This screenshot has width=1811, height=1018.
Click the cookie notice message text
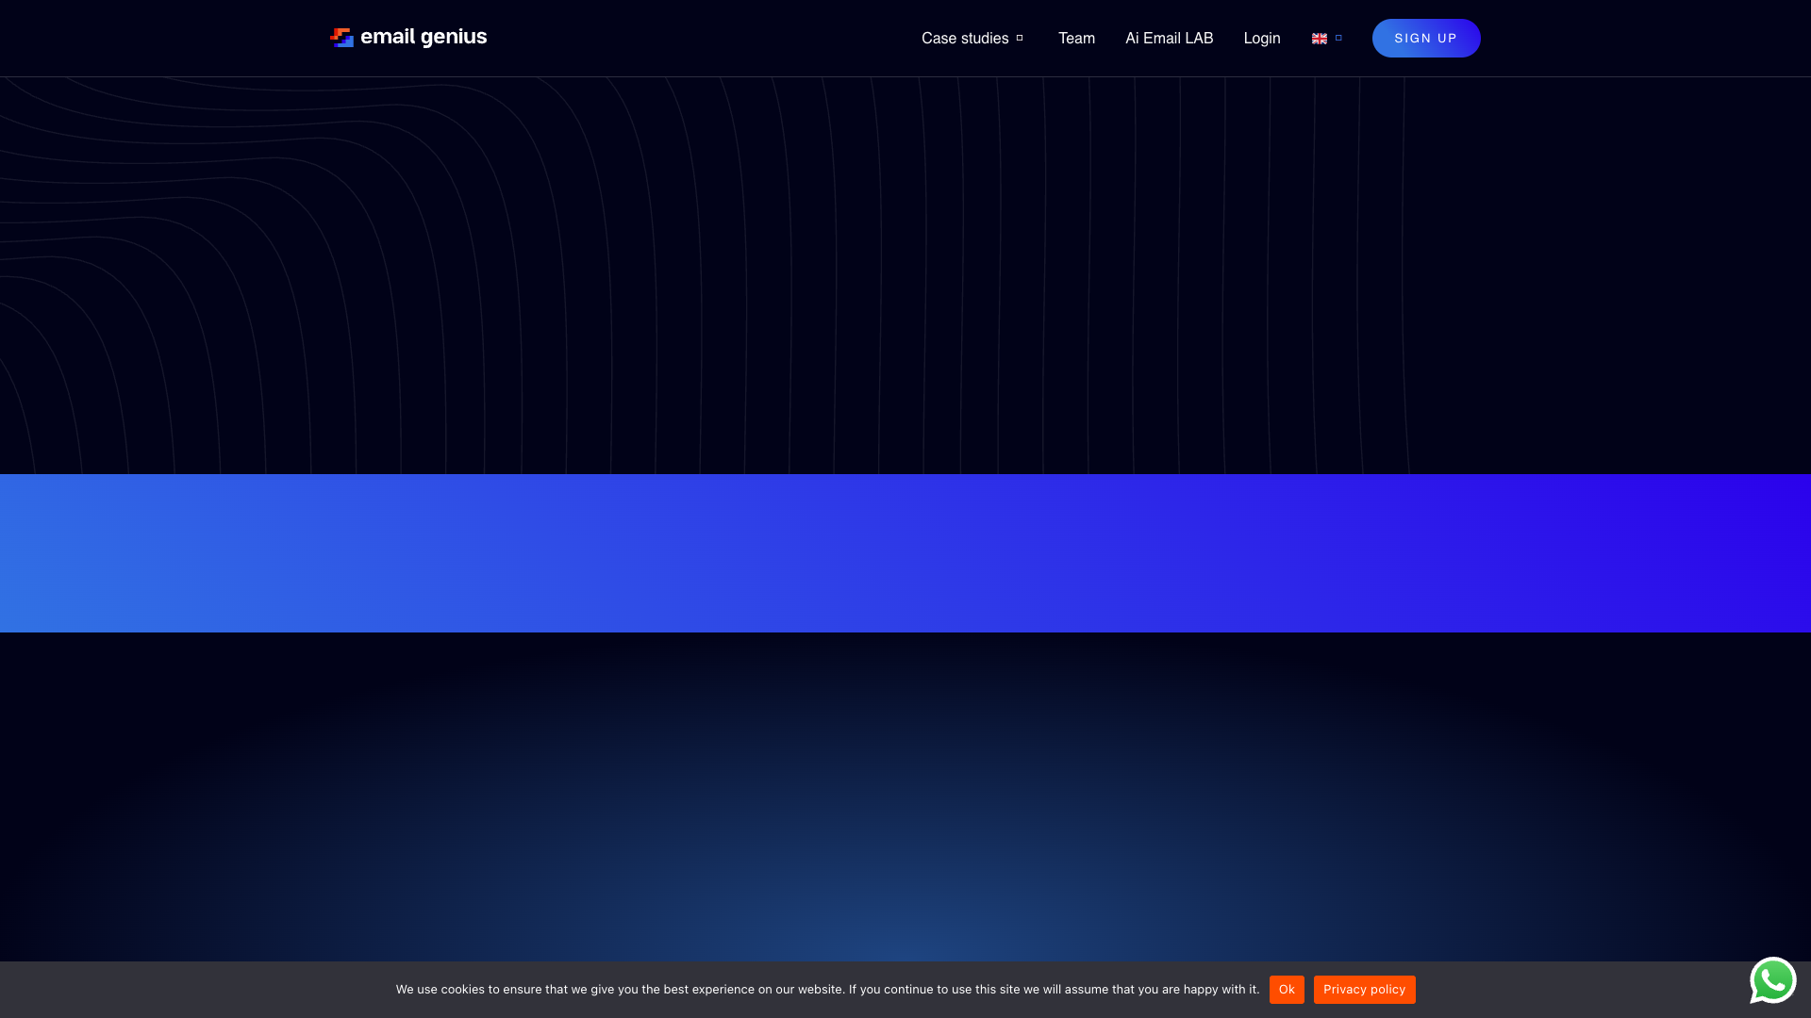(x=827, y=990)
